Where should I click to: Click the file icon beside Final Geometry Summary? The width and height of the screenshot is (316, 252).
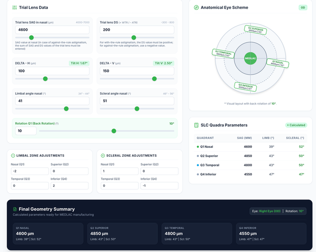pyautogui.click(x=15, y=209)
